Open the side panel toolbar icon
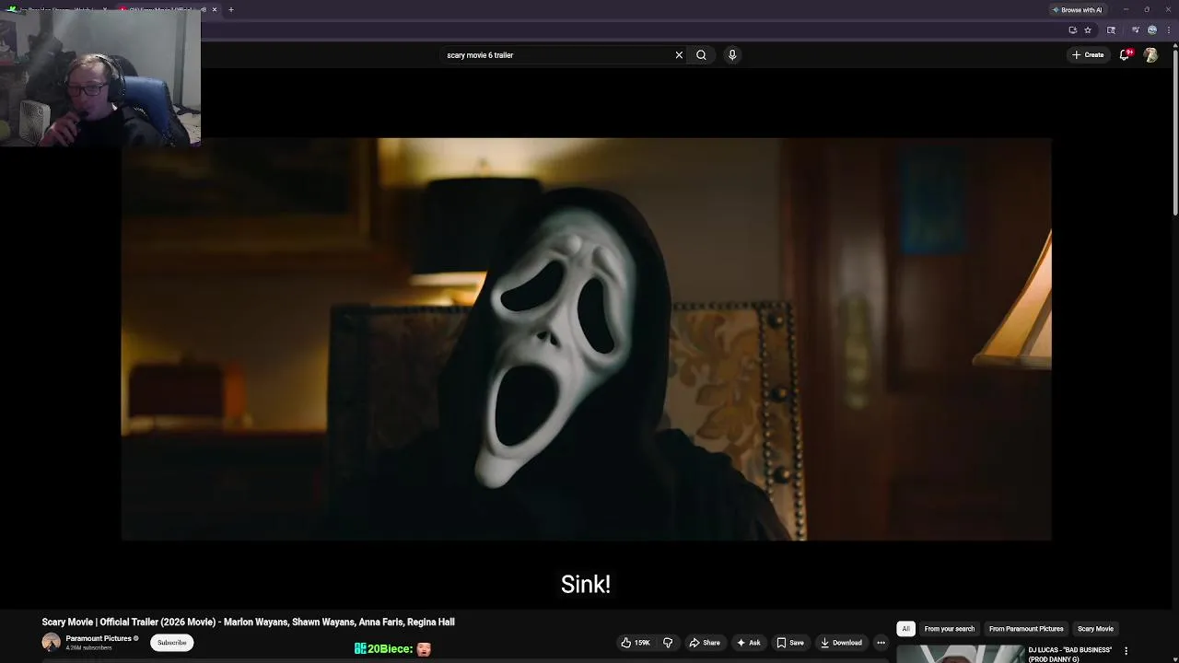This screenshot has height=663, width=1179. (1111, 30)
